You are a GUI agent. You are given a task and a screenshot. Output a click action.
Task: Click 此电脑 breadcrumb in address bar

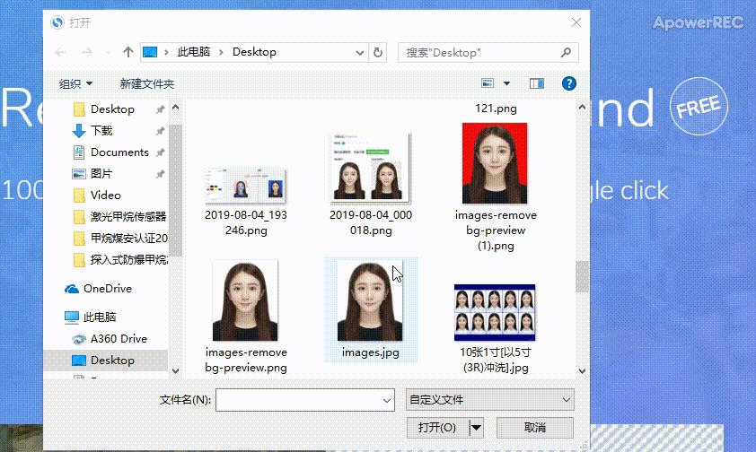pyautogui.click(x=194, y=52)
